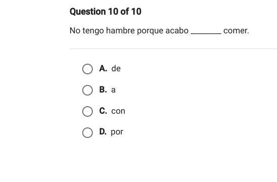Click the word 'porque' in the question
This screenshot has width=277, height=182.
tap(150, 31)
